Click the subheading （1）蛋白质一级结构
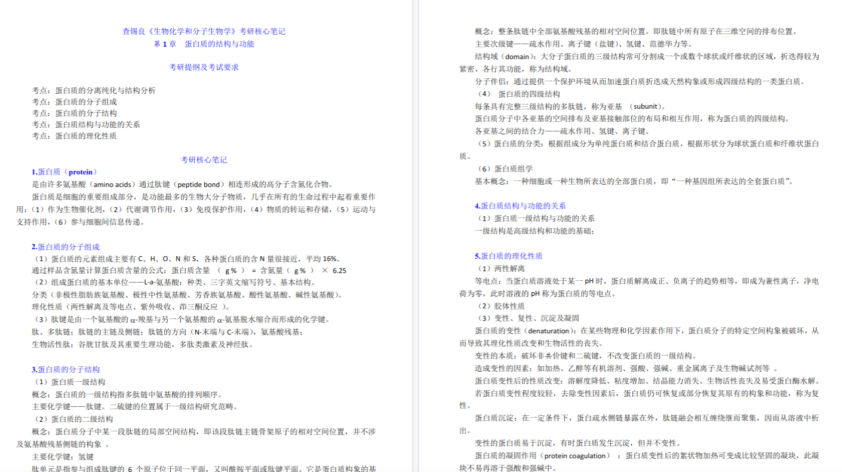Viewport: 842px width, 472px height. point(69,382)
